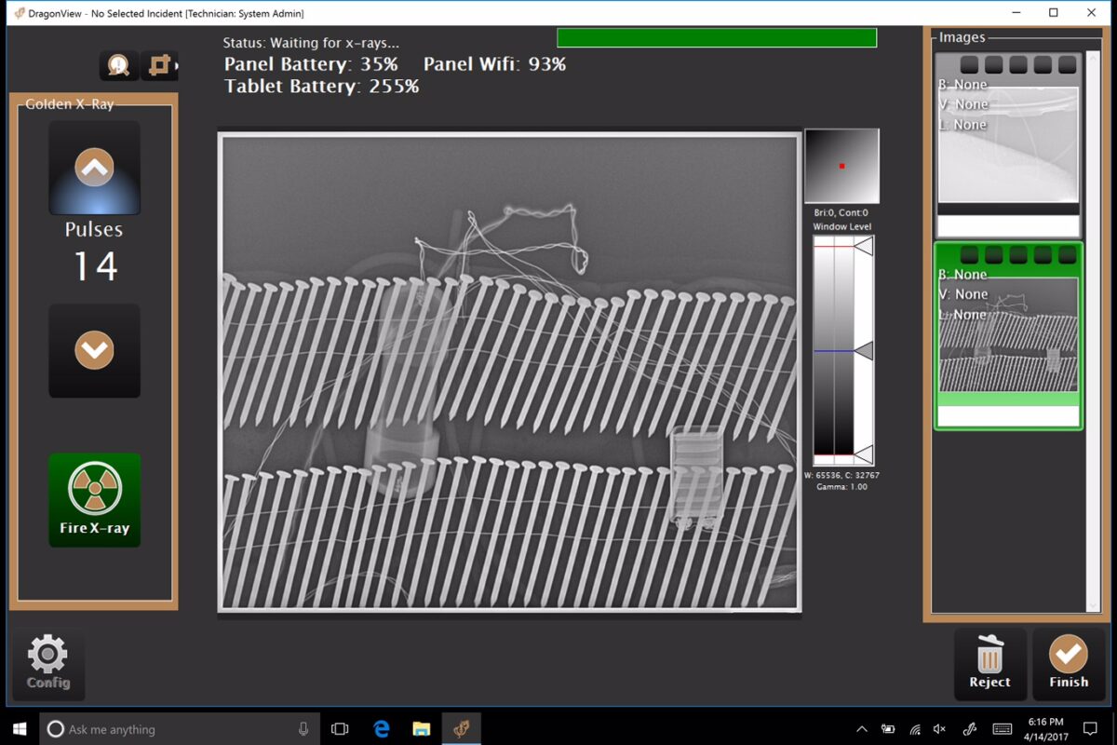Click the Ask me anything search box
1117x745 pixels.
[168, 728]
